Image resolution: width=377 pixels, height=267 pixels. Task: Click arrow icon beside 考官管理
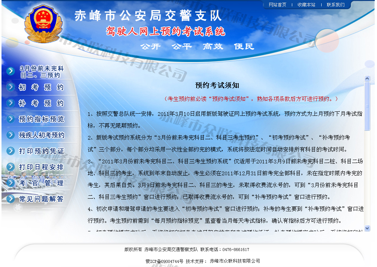pyautogui.click(x=11, y=183)
